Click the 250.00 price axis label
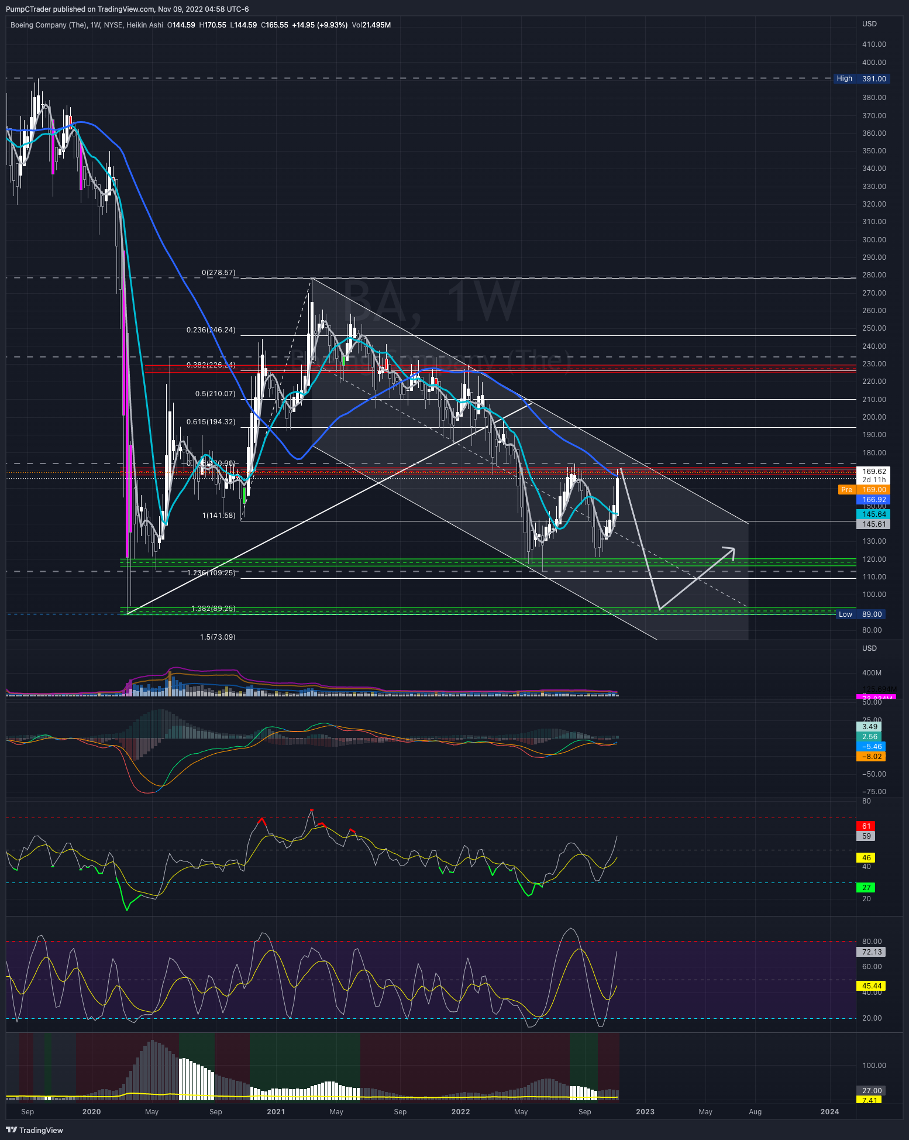 click(x=874, y=328)
